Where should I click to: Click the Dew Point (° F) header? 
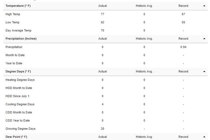(x=16, y=137)
